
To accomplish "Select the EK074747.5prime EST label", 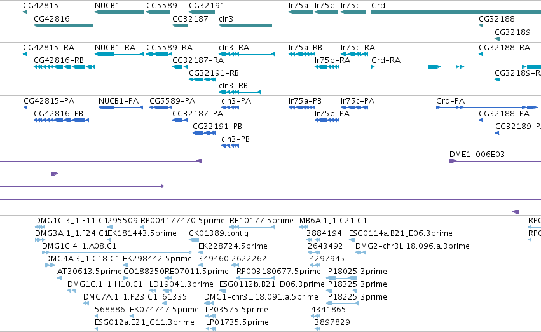I will coord(164,310).
